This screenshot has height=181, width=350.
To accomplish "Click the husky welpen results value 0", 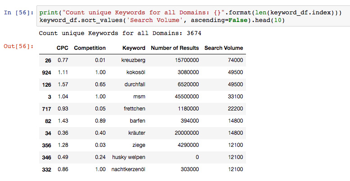I will tap(197, 157).
